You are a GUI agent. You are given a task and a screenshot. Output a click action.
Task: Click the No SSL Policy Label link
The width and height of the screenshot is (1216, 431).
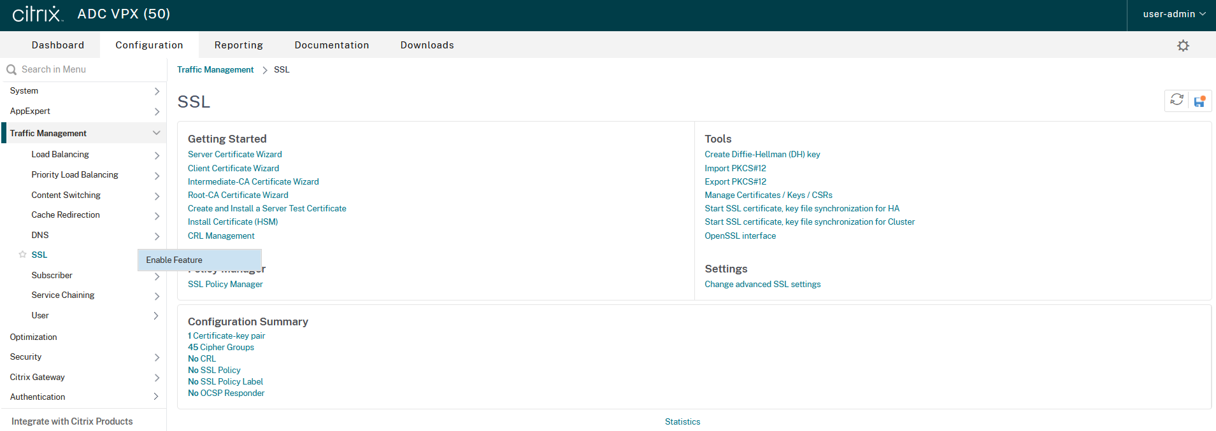pyautogui.click(x=225, y=382)
